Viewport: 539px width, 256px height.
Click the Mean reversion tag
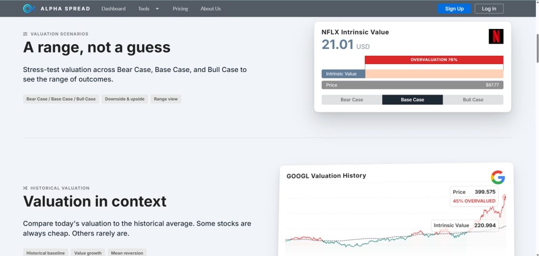pyautogui.click(x=127, y=252)
